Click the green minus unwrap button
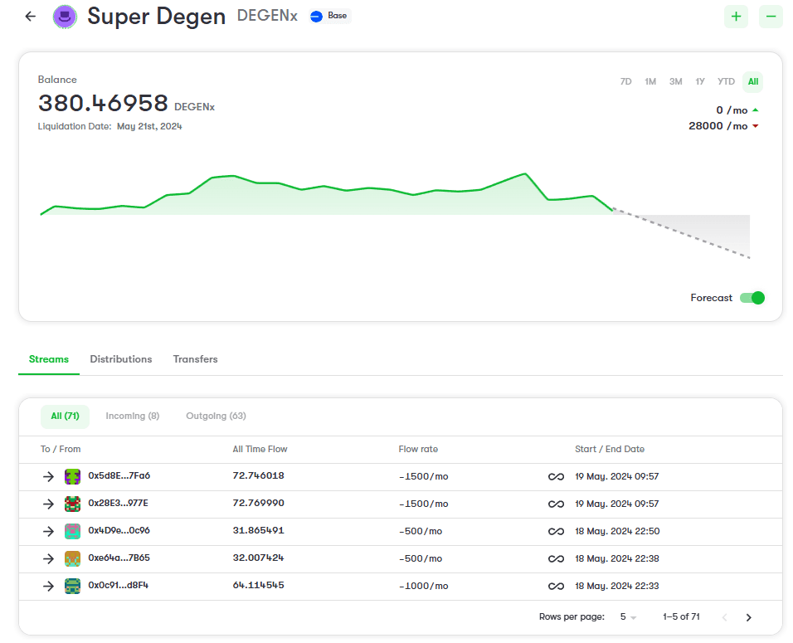 click(x=771, y=17)
